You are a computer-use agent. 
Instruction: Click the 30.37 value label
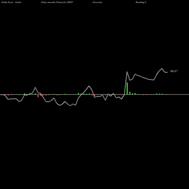(174, 71)
